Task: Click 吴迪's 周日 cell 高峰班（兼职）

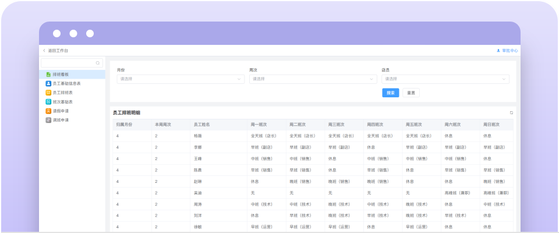Action: [x=496, y=193]
